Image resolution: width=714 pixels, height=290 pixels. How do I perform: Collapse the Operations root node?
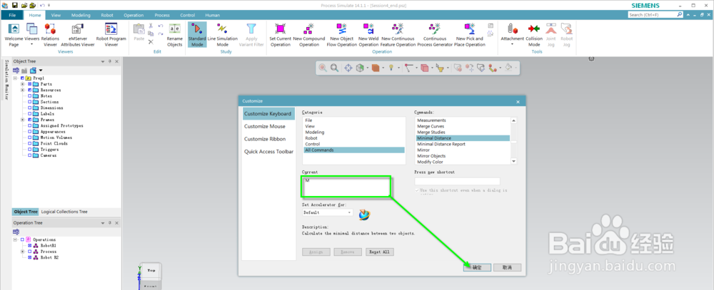coord(15,239)
